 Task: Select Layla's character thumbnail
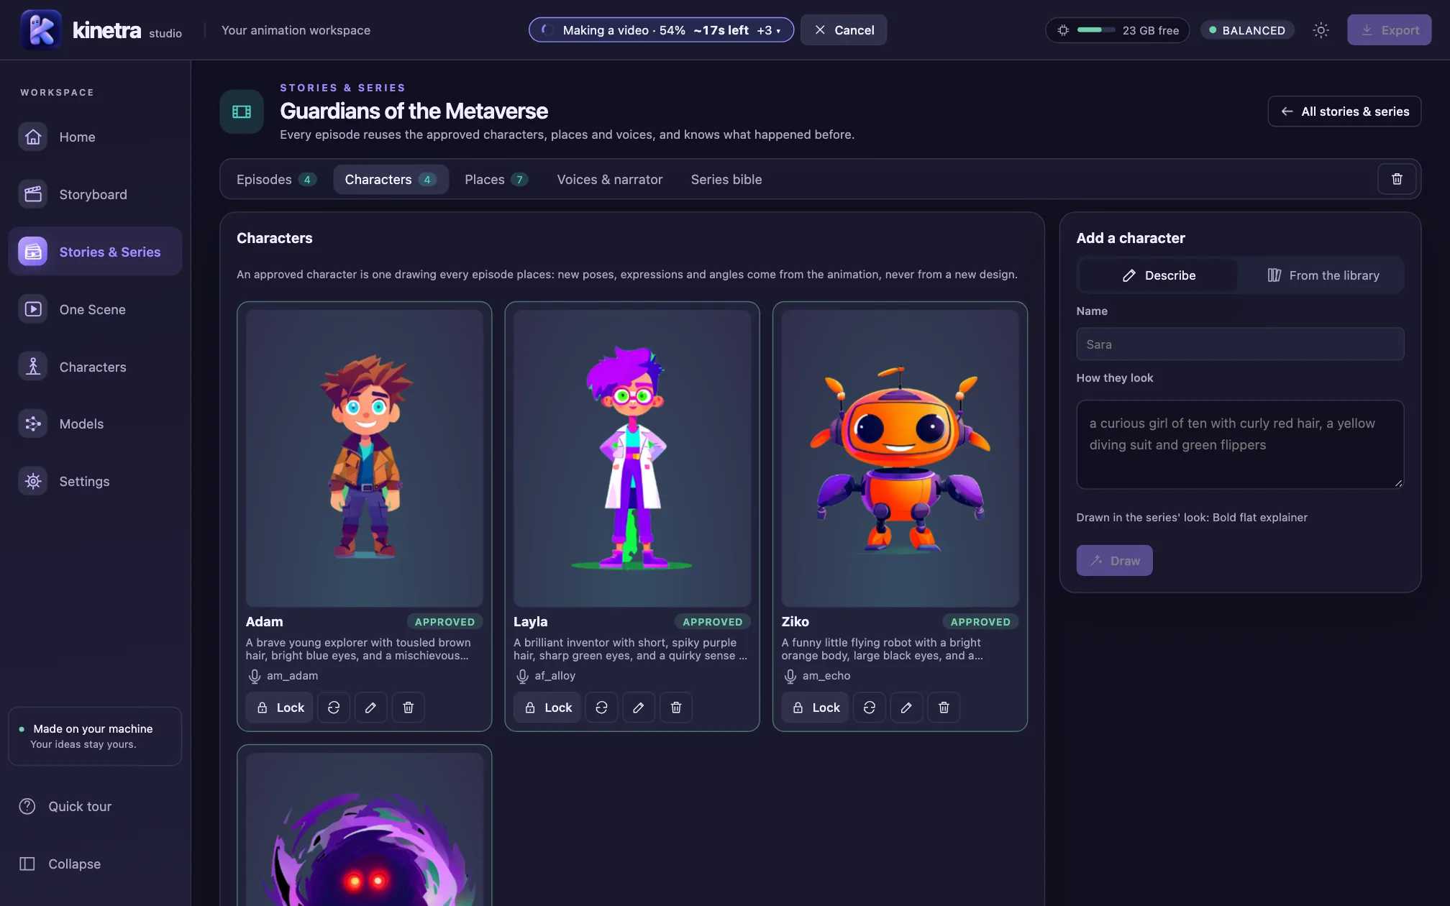[x=632, y=458]
